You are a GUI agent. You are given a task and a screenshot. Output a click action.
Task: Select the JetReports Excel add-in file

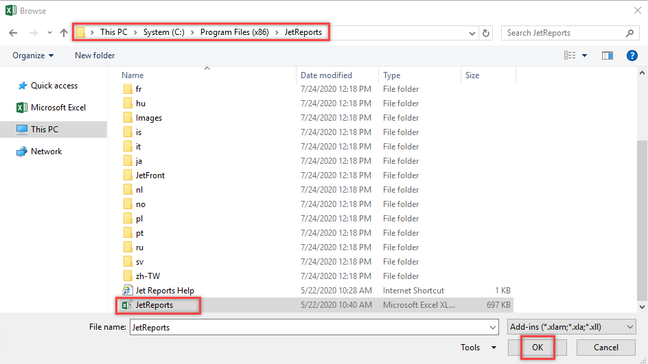pos(154,305)
